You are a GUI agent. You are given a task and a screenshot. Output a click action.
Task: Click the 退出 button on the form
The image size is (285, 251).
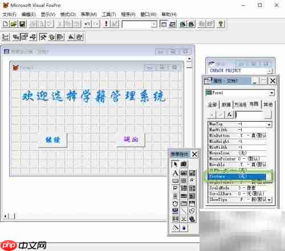point(131,139)
